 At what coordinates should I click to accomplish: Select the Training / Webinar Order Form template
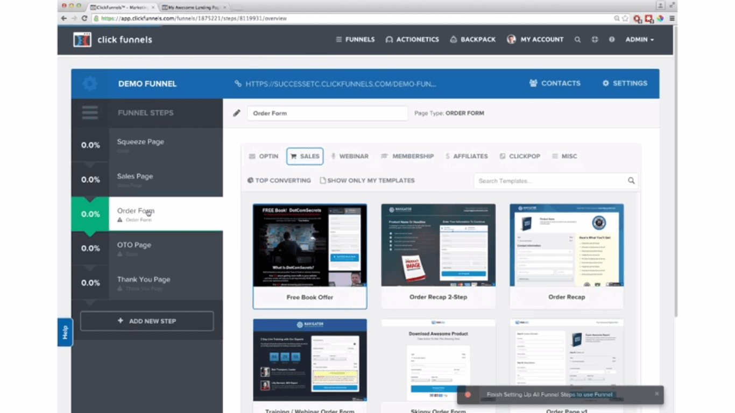coord(310,366)
